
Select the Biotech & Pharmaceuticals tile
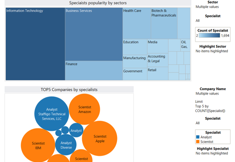point(164,23)
